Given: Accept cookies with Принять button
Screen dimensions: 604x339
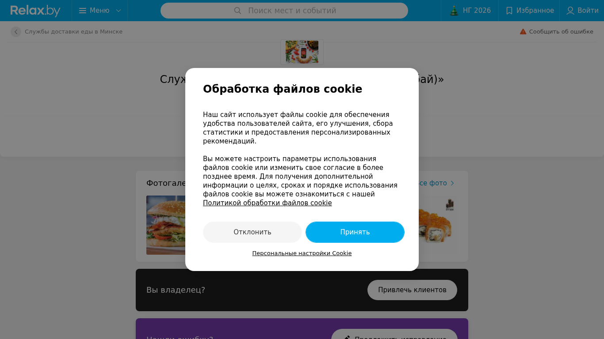Looking at the screenshot, I should (x=355, y=232).
